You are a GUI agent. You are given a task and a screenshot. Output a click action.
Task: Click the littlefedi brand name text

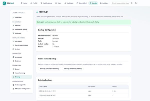point(10,3)
